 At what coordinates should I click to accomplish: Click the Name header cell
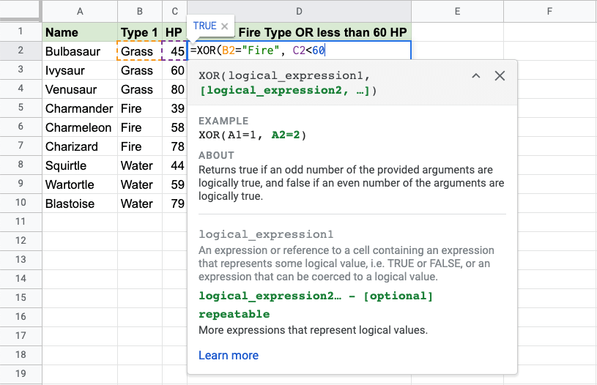pyautogui.click(x=79, y=32)
